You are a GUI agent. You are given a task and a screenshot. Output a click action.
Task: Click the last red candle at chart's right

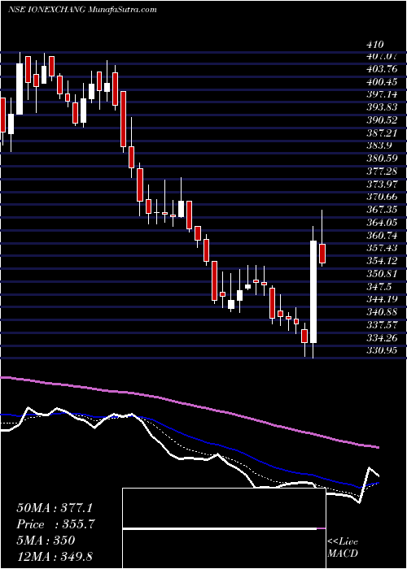(322, 254)
